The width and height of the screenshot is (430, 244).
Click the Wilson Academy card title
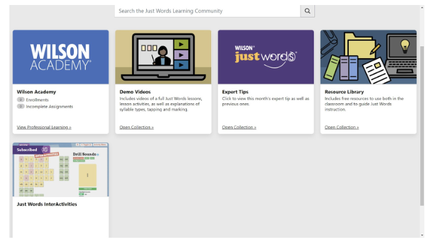pyautogui.click(x=36, y=92)
